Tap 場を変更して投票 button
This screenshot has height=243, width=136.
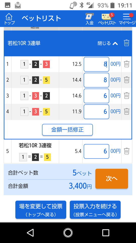tap(41, 210)
